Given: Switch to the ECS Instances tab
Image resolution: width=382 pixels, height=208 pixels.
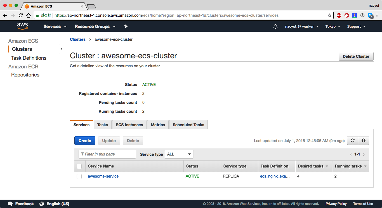Looking at the screenshot, I should click(129, 125).
